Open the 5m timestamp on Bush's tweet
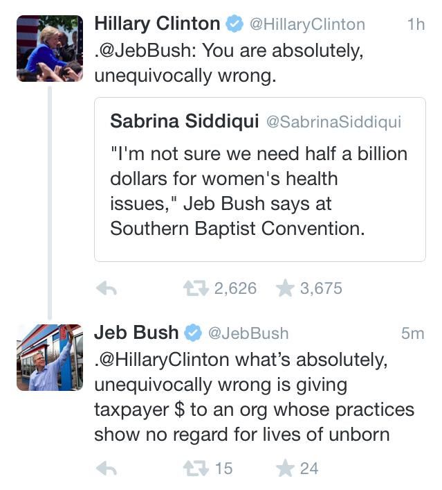The image size is (442, 490). [x=412, y=333]
